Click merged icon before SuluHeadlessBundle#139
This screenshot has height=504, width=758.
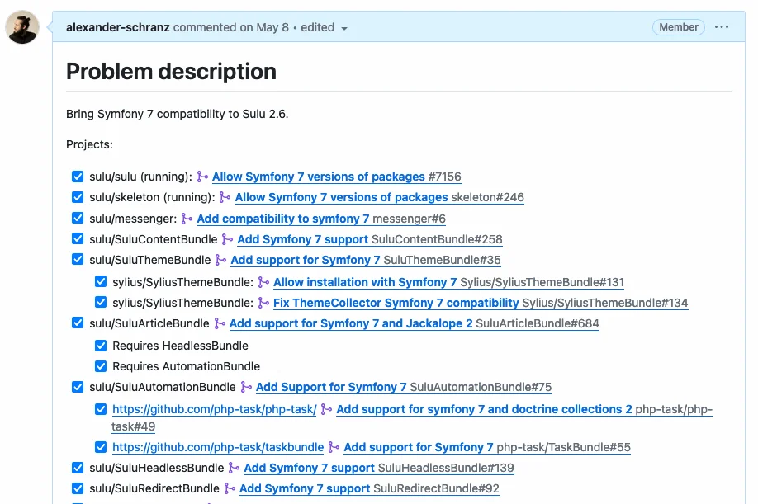tap(234, 468)
